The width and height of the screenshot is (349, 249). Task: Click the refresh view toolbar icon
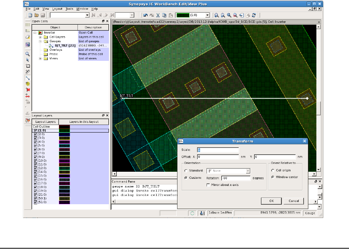point(254,15)
